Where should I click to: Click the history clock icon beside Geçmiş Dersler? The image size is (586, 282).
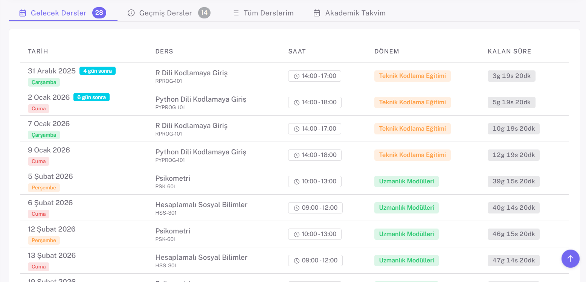coord(131,13)
